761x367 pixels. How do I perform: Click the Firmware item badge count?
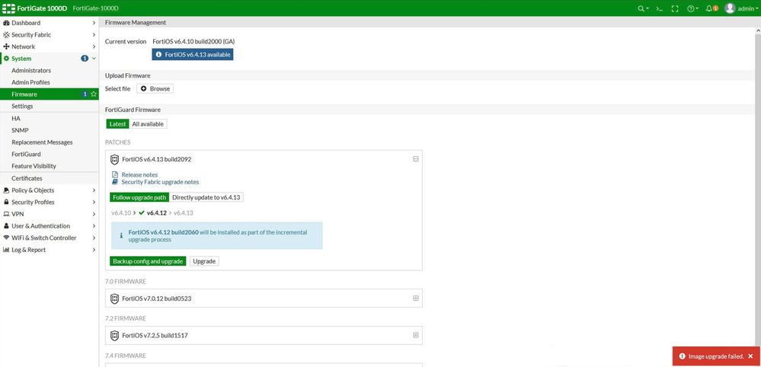pyautogui.click(x=85, y=94)
